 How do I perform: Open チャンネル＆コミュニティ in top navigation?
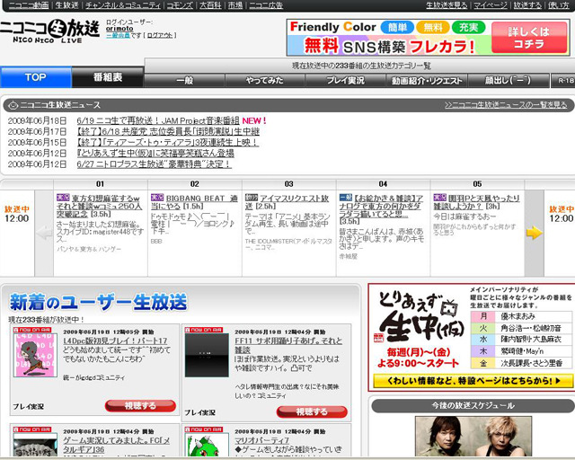123,5
